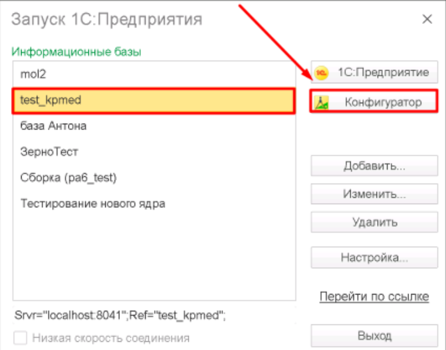
Task: Click the Configurator compass icon
Action: coord(321,103)
